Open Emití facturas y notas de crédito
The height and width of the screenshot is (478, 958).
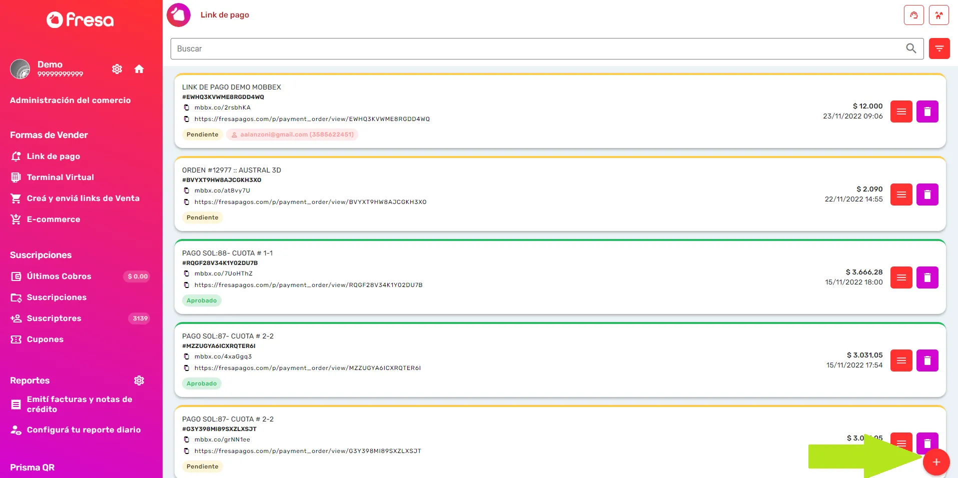[80, 404]
